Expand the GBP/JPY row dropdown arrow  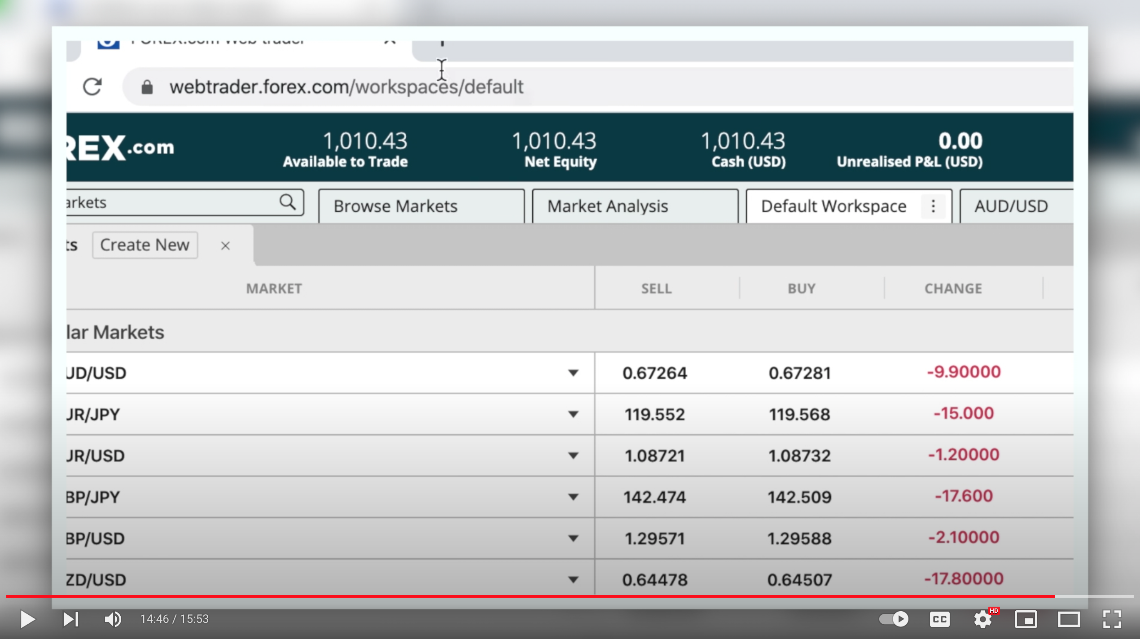pos(573,497)
